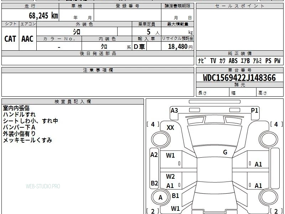Click the カラーNo. header
Viewport: 285px width, 214px height.
click(59, 39)
